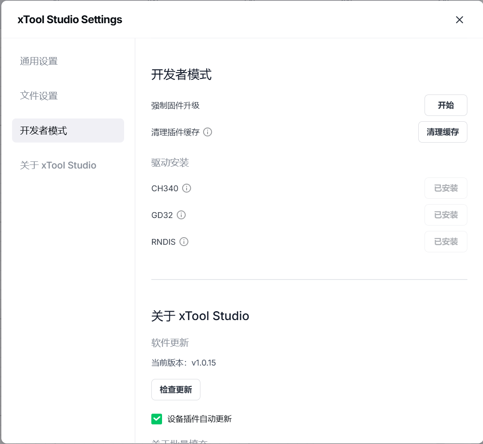Click the 已安装 button for CH340
The width and height of the screenshot is (483, 444).
446,188
